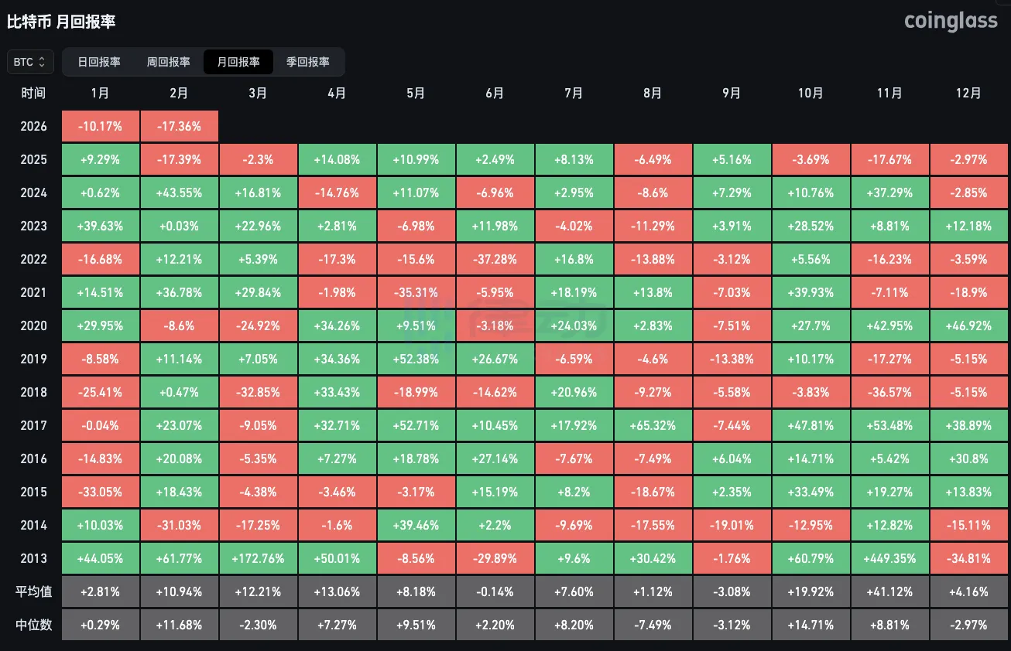The height and width of the screenshot is (651, 1011).
Task: Click the 平均值 row label
Action: click(33, 591)
